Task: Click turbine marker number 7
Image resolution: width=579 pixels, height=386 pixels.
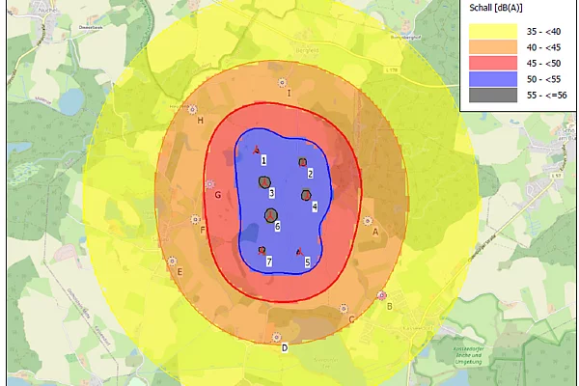Action: [262, 250]
